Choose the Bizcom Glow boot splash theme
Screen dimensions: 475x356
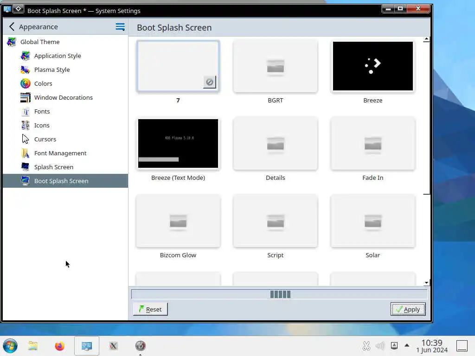178,221
